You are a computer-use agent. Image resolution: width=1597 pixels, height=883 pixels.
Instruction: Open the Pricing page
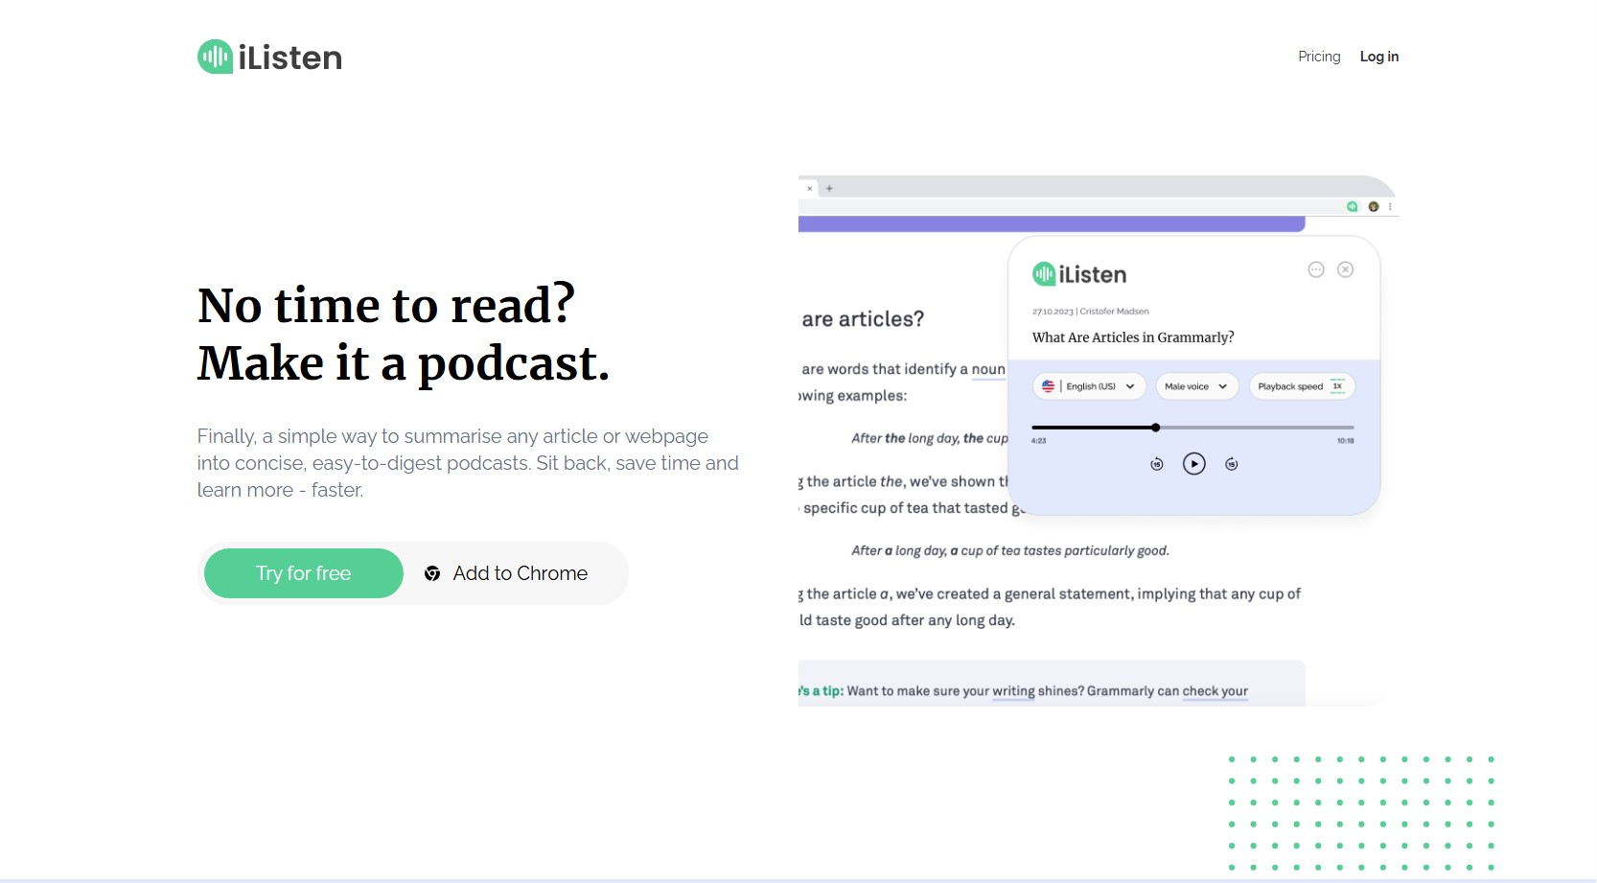click(1319, 57)
